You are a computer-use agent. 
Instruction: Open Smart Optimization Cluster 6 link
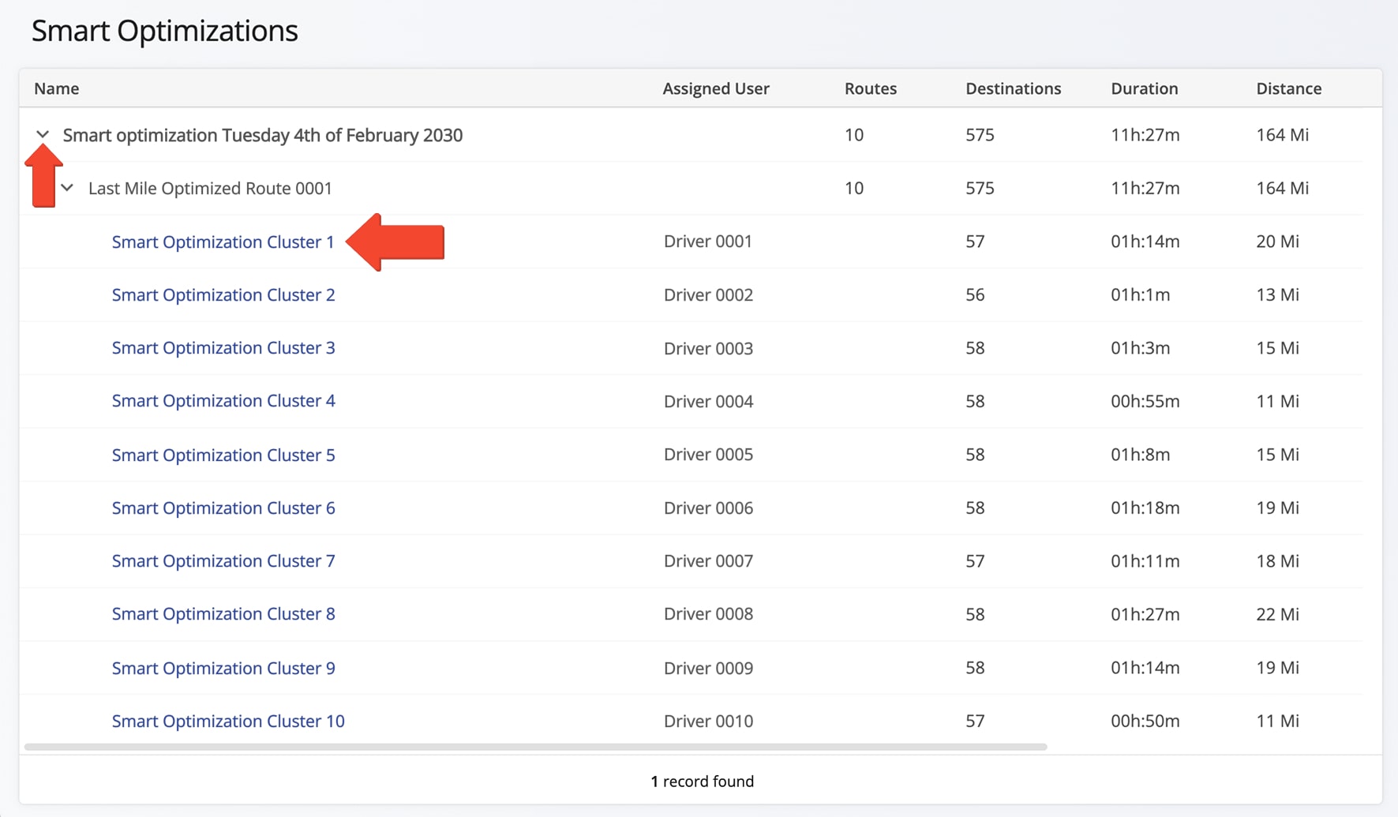click(x=223, y=508)
